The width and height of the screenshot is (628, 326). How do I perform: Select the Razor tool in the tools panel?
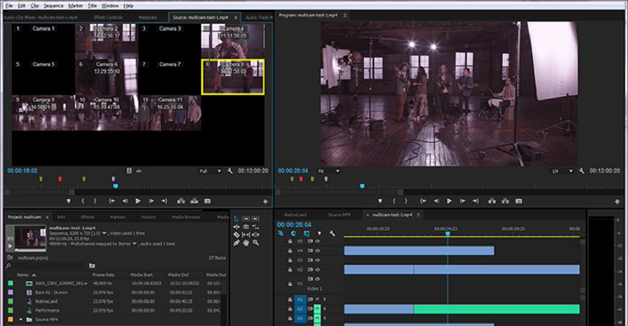pos(237,235)
